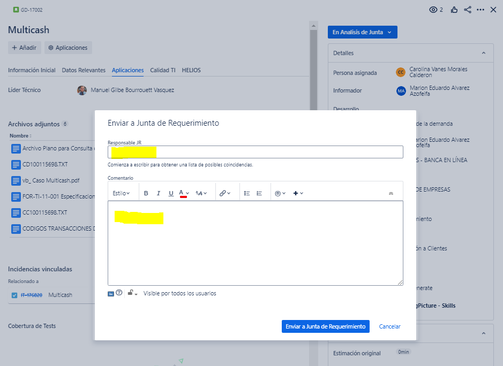
Task: Vote with the thumbs up icon
Action: [454, 10]
